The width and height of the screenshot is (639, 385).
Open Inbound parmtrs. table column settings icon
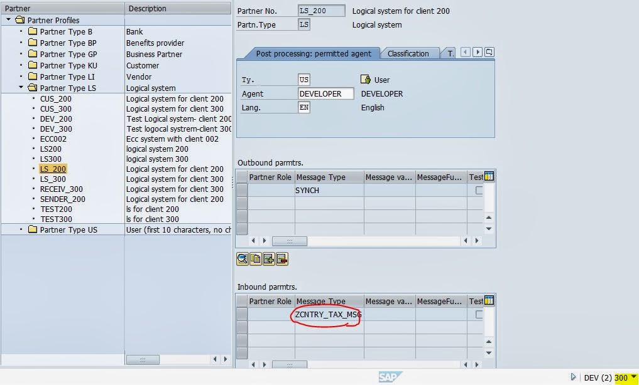489,300
